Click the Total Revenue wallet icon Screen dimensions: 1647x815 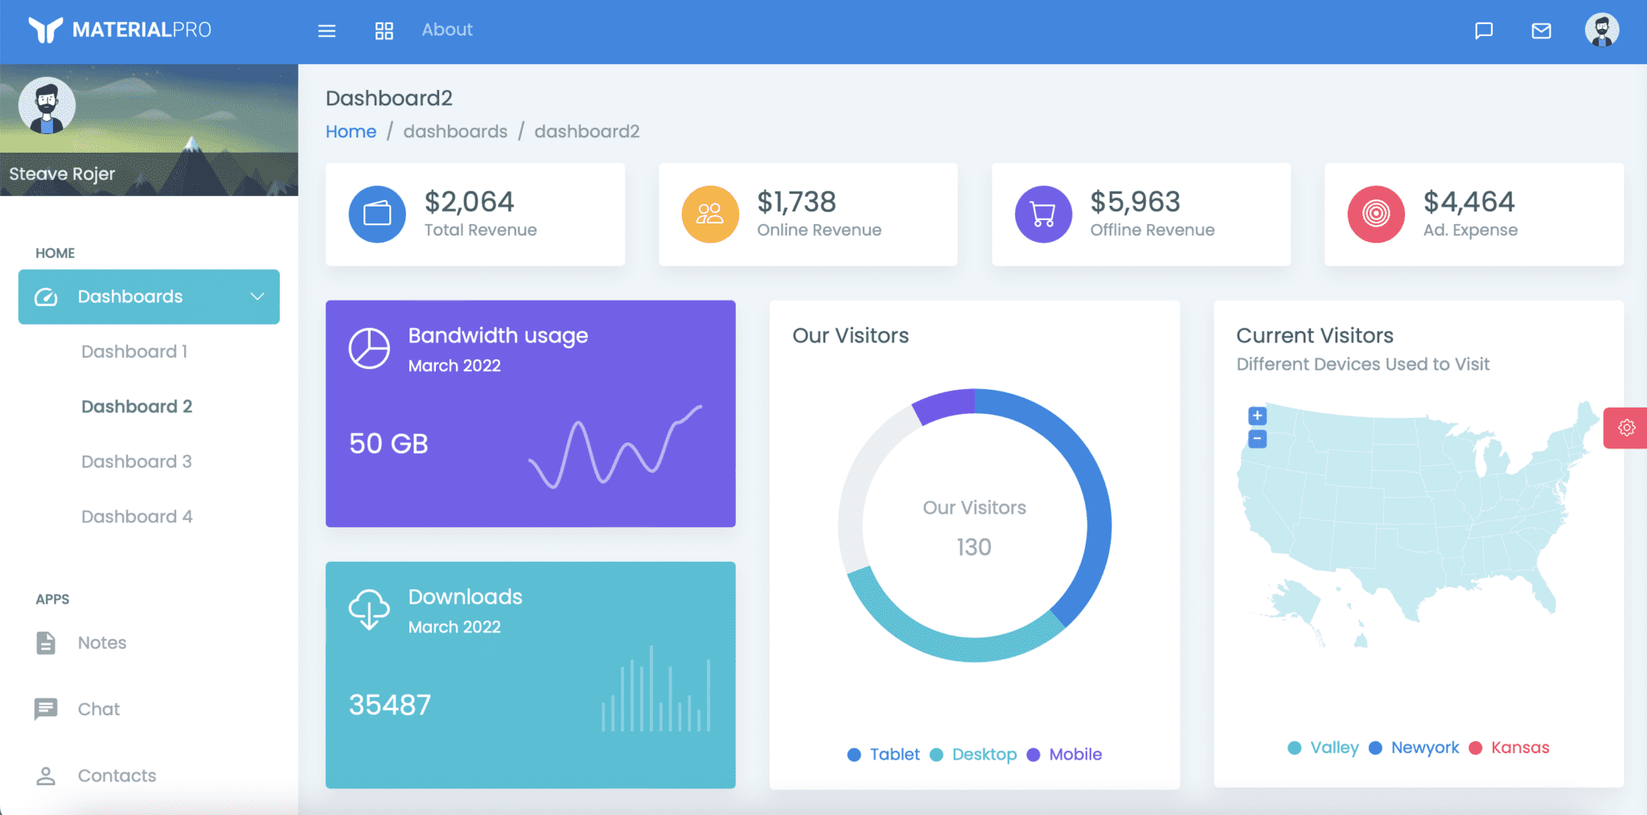376,215
